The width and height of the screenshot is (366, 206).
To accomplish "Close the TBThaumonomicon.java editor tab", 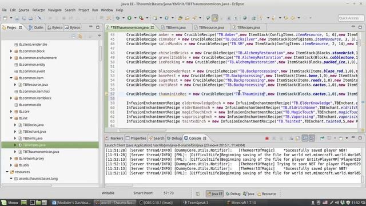I will [152, 27].
